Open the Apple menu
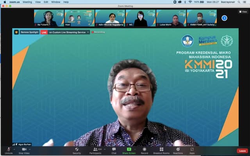This screenshot has height=156, width=250. pos(5,2)
